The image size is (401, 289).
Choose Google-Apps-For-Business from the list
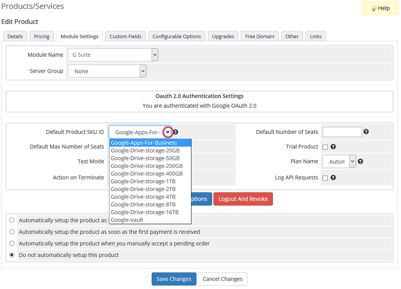(x=150, y=143)
